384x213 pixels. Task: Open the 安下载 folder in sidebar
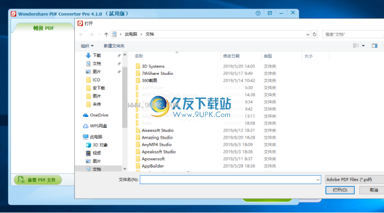click(98, 88)
